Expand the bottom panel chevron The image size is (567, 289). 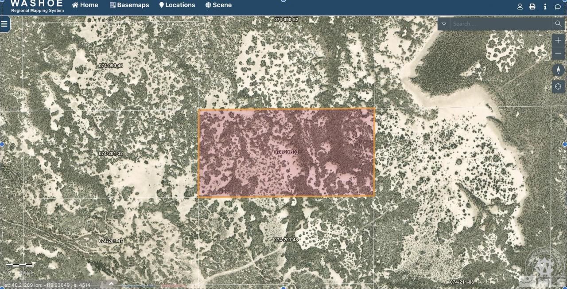111,284
